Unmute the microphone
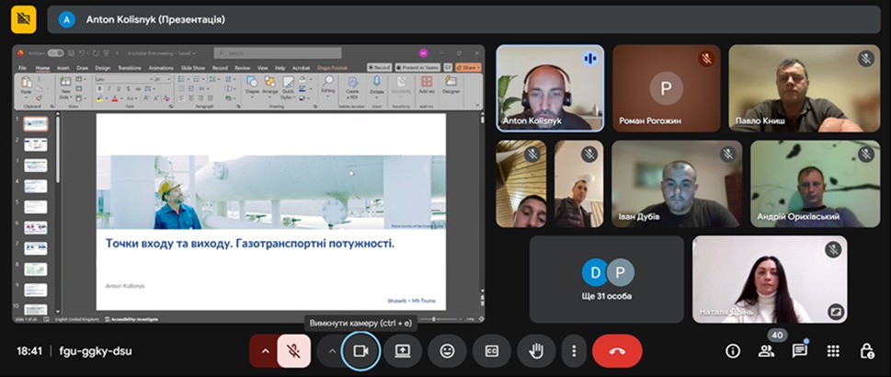 pos(294,350)
